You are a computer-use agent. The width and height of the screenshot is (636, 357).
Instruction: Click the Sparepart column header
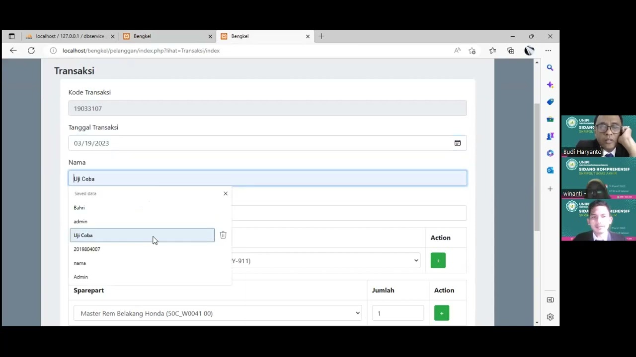[88, 291]
